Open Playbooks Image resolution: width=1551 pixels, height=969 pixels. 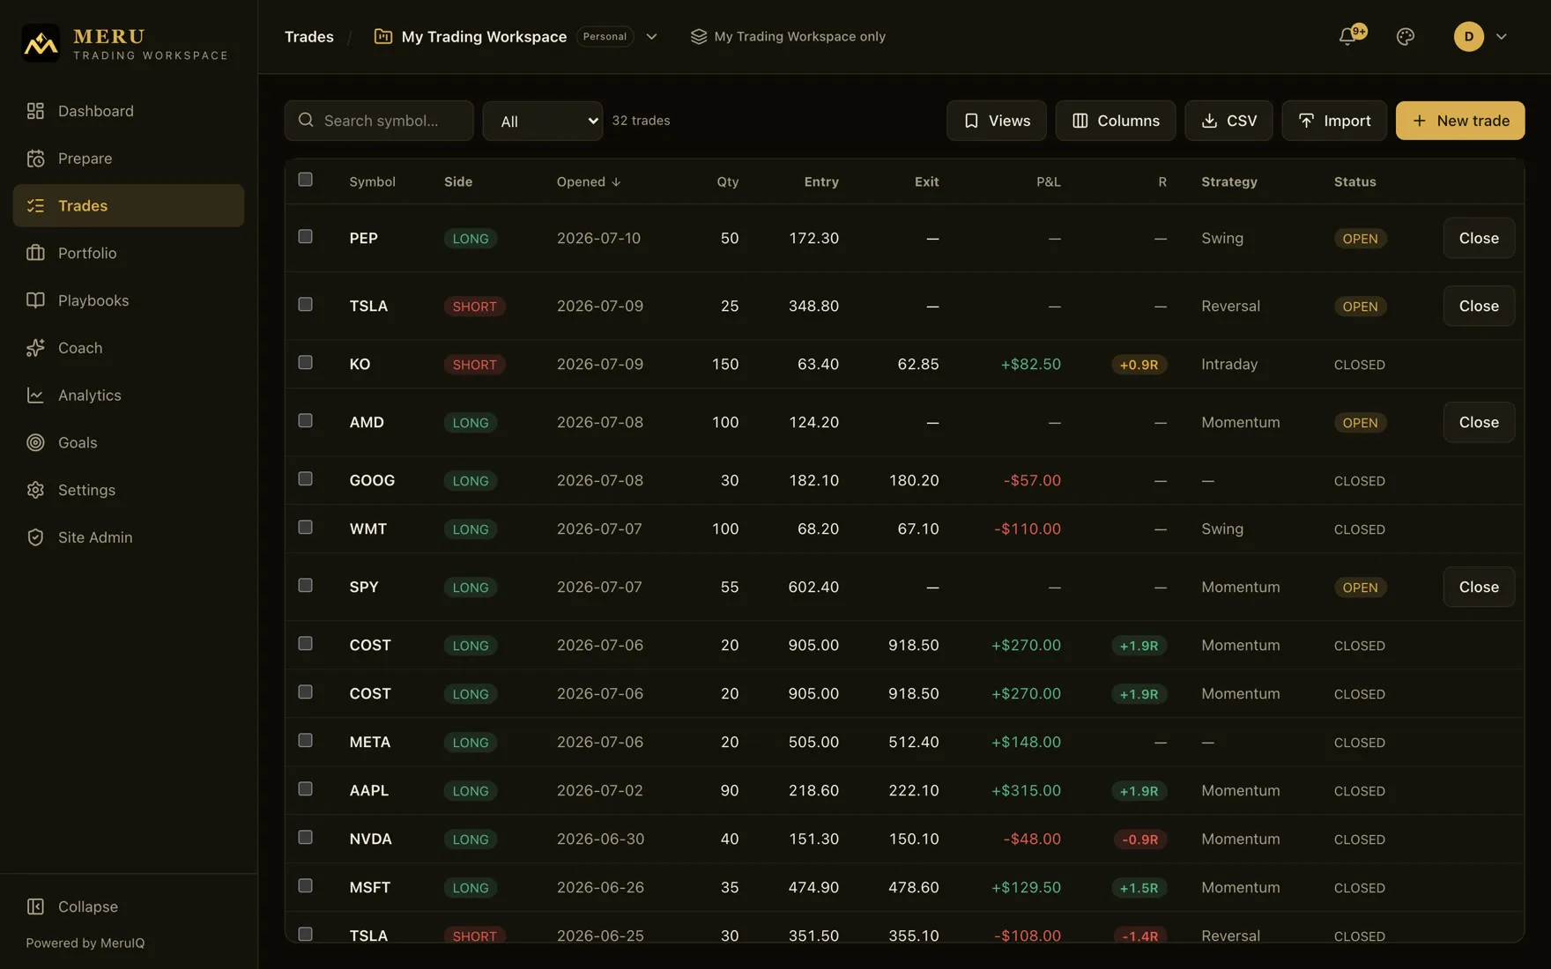click(x=129, y=300)
